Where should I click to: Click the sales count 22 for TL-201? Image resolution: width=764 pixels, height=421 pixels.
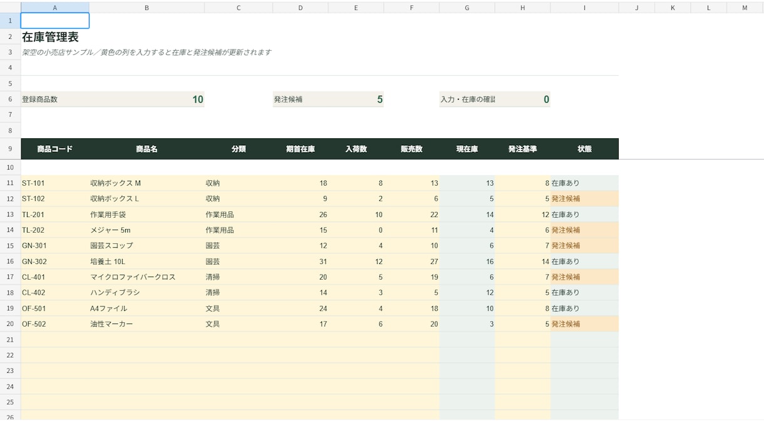[411, 215]
